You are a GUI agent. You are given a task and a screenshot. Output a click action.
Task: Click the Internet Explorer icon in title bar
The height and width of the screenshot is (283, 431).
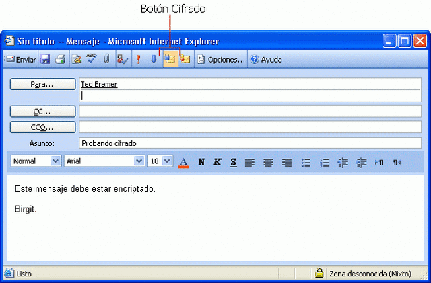point(9,40)
